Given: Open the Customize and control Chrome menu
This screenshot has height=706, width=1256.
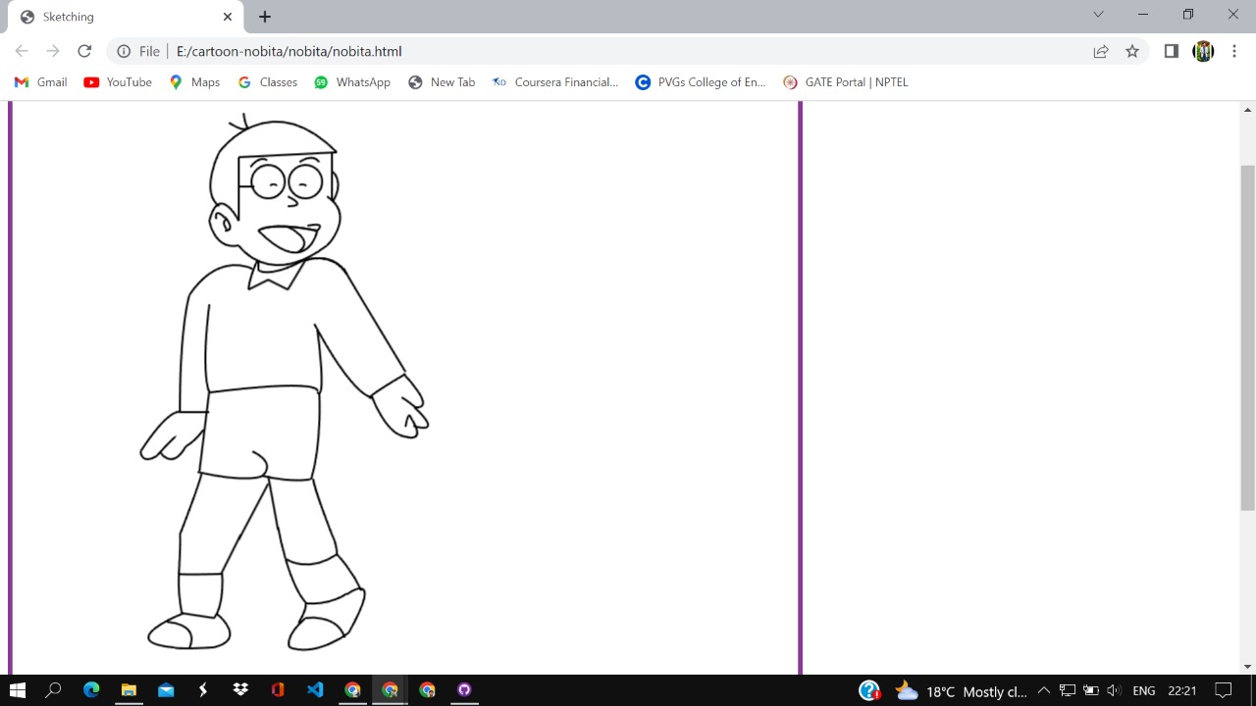Looking at the screenshot, I should pyautogui.click(x=1234, y=51).
